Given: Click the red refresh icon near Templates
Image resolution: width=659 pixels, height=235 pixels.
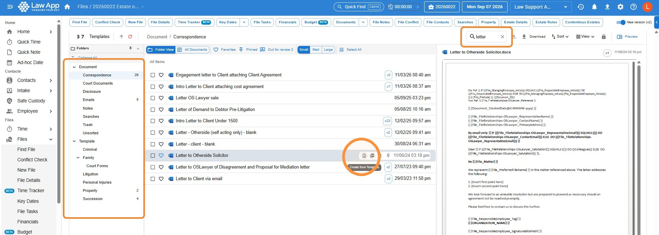Looking at the screenshot, I should 130,37.
